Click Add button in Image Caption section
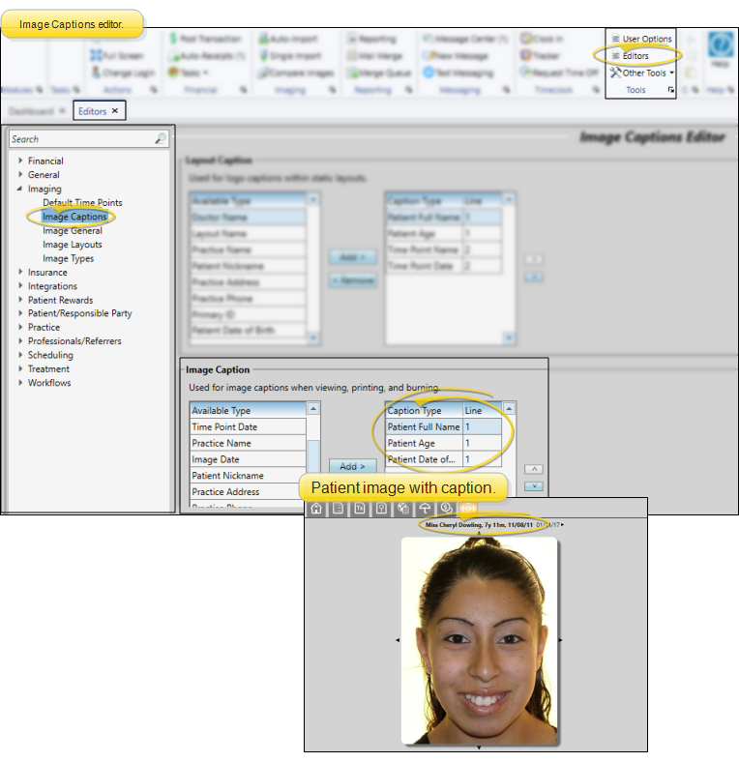 pos(351,466)
